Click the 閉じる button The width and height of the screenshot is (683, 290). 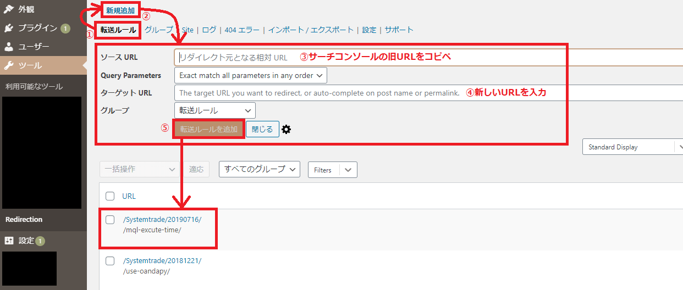click(262, 129)
